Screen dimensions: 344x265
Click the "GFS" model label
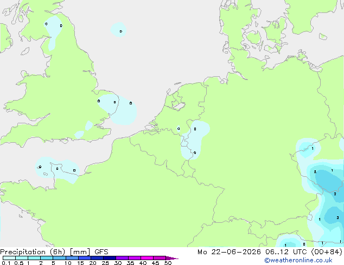101,252
